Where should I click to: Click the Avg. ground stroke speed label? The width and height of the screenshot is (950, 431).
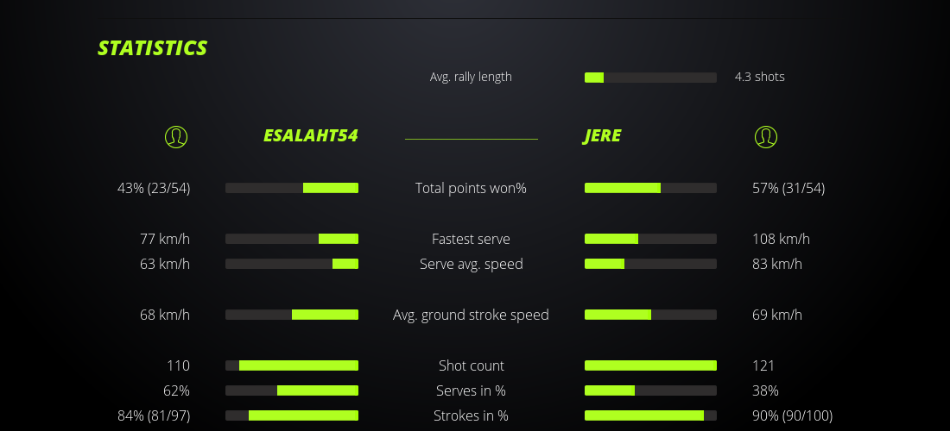coord(471,315)
